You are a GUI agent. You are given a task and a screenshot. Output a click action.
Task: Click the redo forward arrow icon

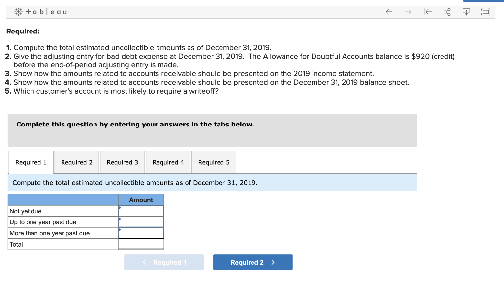[408, 11]
